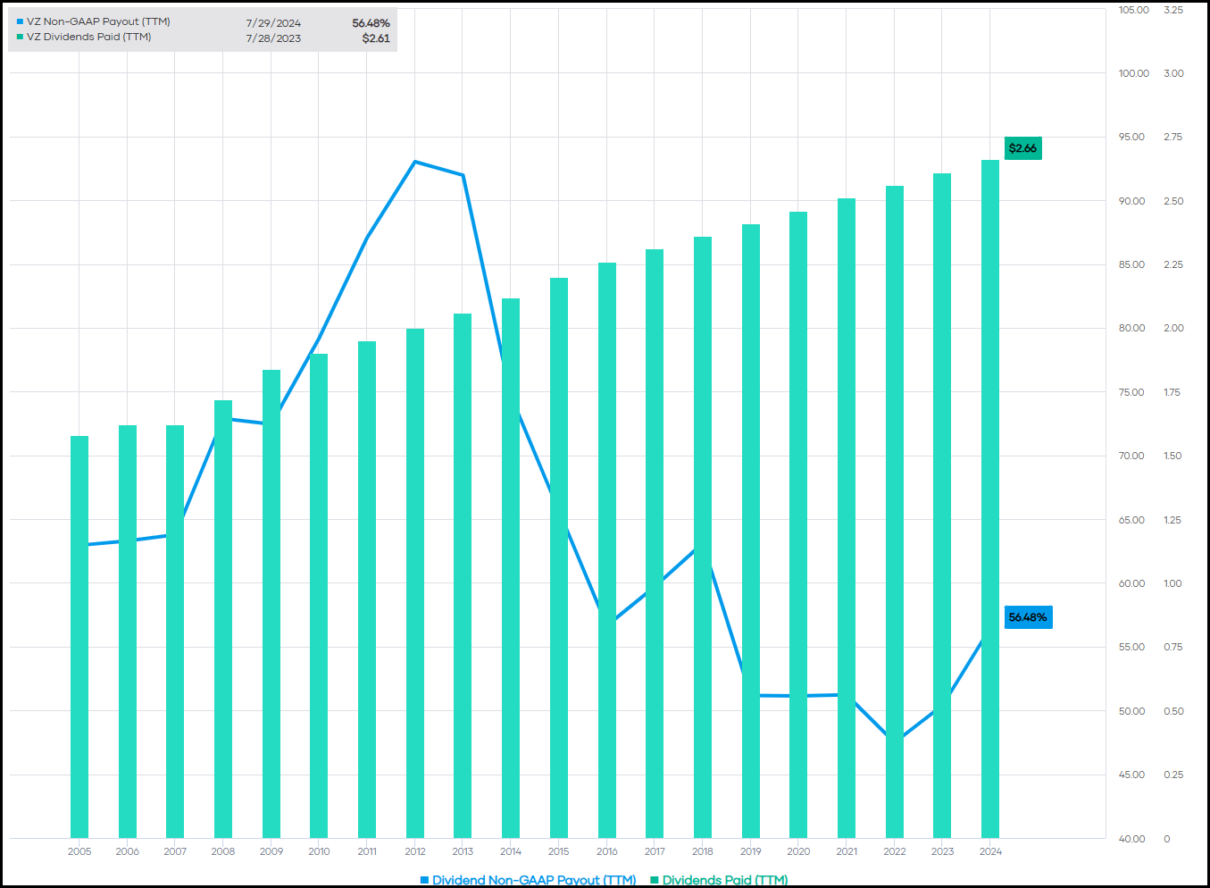Click the $2.61 value in the legend box
This screenshot has width=1210, height=888.
376,38
